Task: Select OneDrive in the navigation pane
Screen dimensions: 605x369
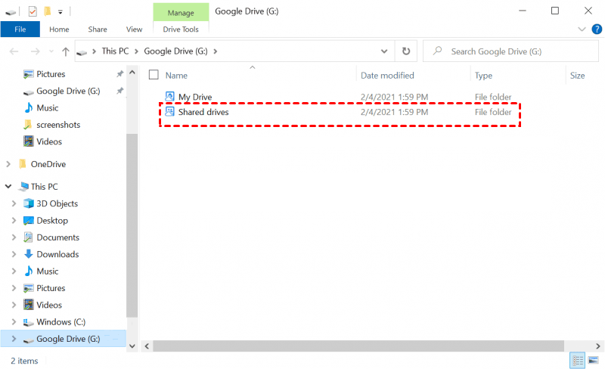Action: [x=48, y=164]
